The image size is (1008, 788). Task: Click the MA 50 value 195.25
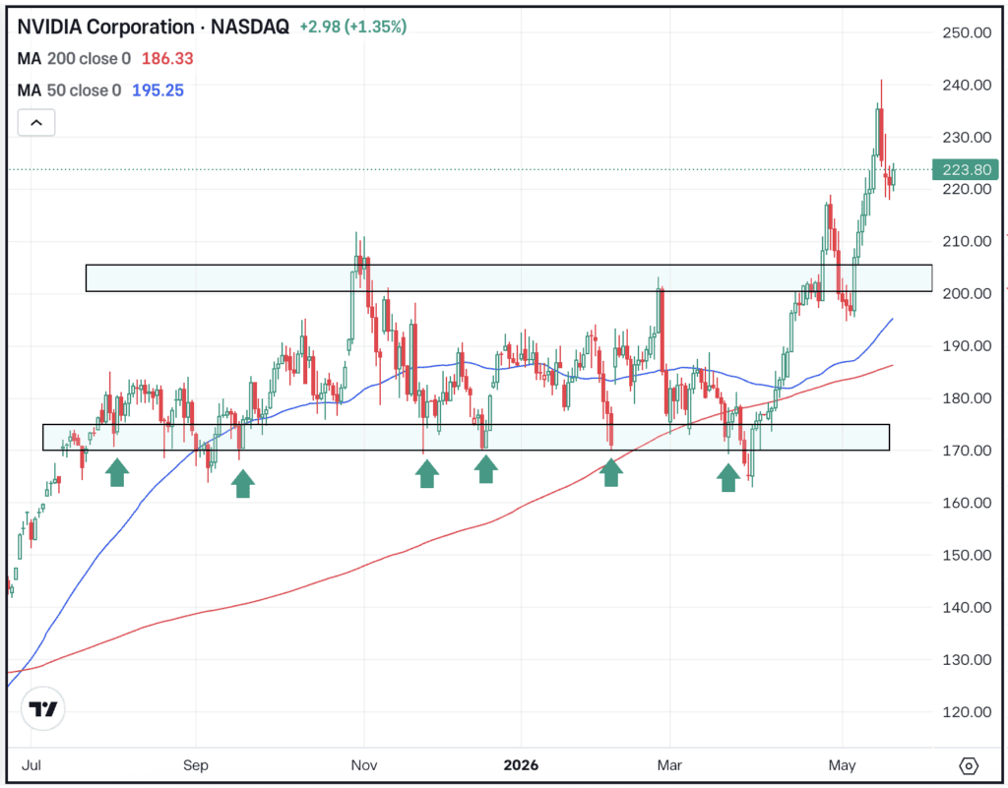pyautogui.click(x=157, y=91)
